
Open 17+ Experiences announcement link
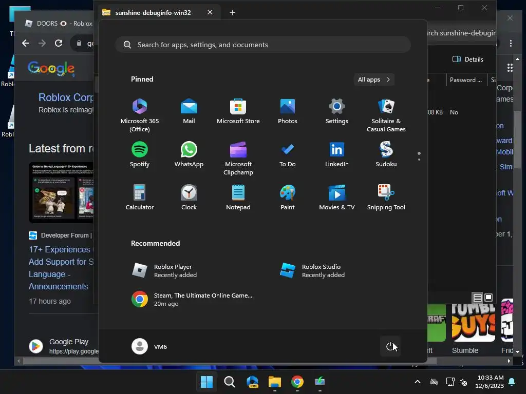pos(62,268)
